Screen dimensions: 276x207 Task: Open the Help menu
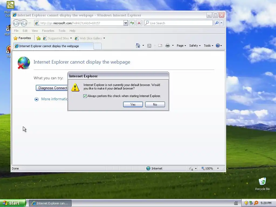[72, 31]
